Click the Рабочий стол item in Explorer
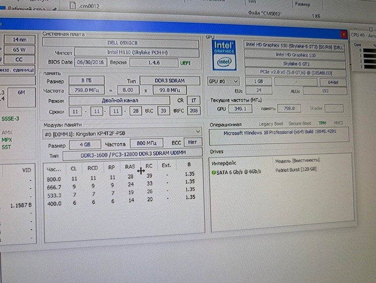 coord(26,9)
